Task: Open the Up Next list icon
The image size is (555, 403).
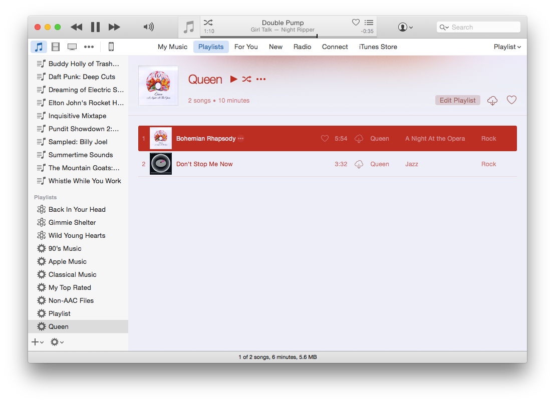Action: click(369, 23)
